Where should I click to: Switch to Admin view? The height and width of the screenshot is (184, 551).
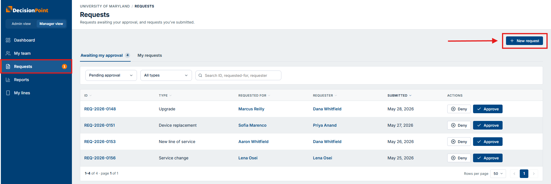[21, 24]
